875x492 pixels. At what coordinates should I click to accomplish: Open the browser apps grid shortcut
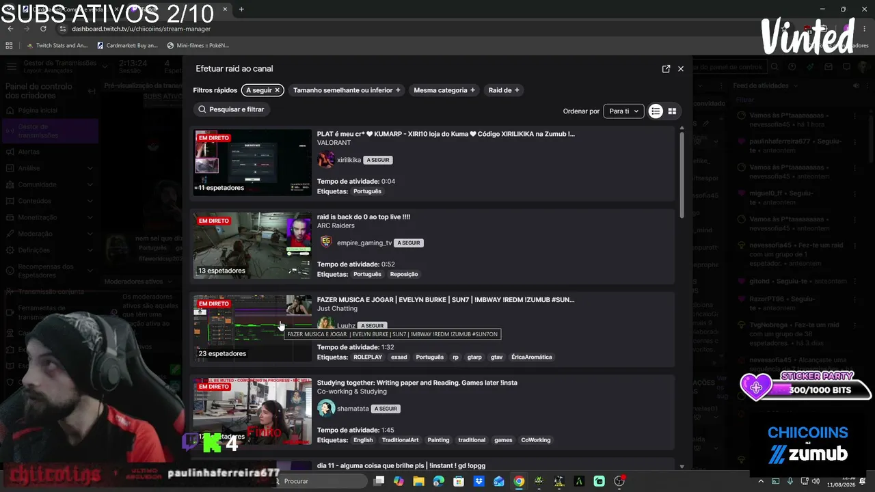pyautogui.click(x=9, y=46)
